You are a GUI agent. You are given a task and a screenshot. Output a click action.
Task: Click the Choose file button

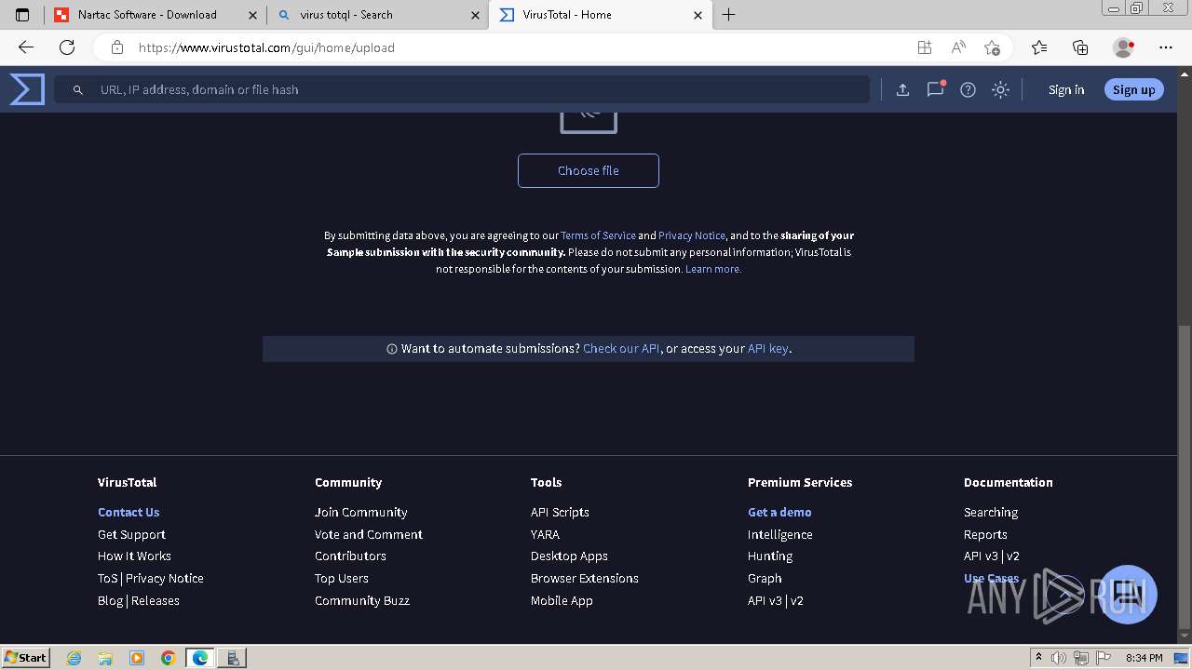tap(589, 170)
